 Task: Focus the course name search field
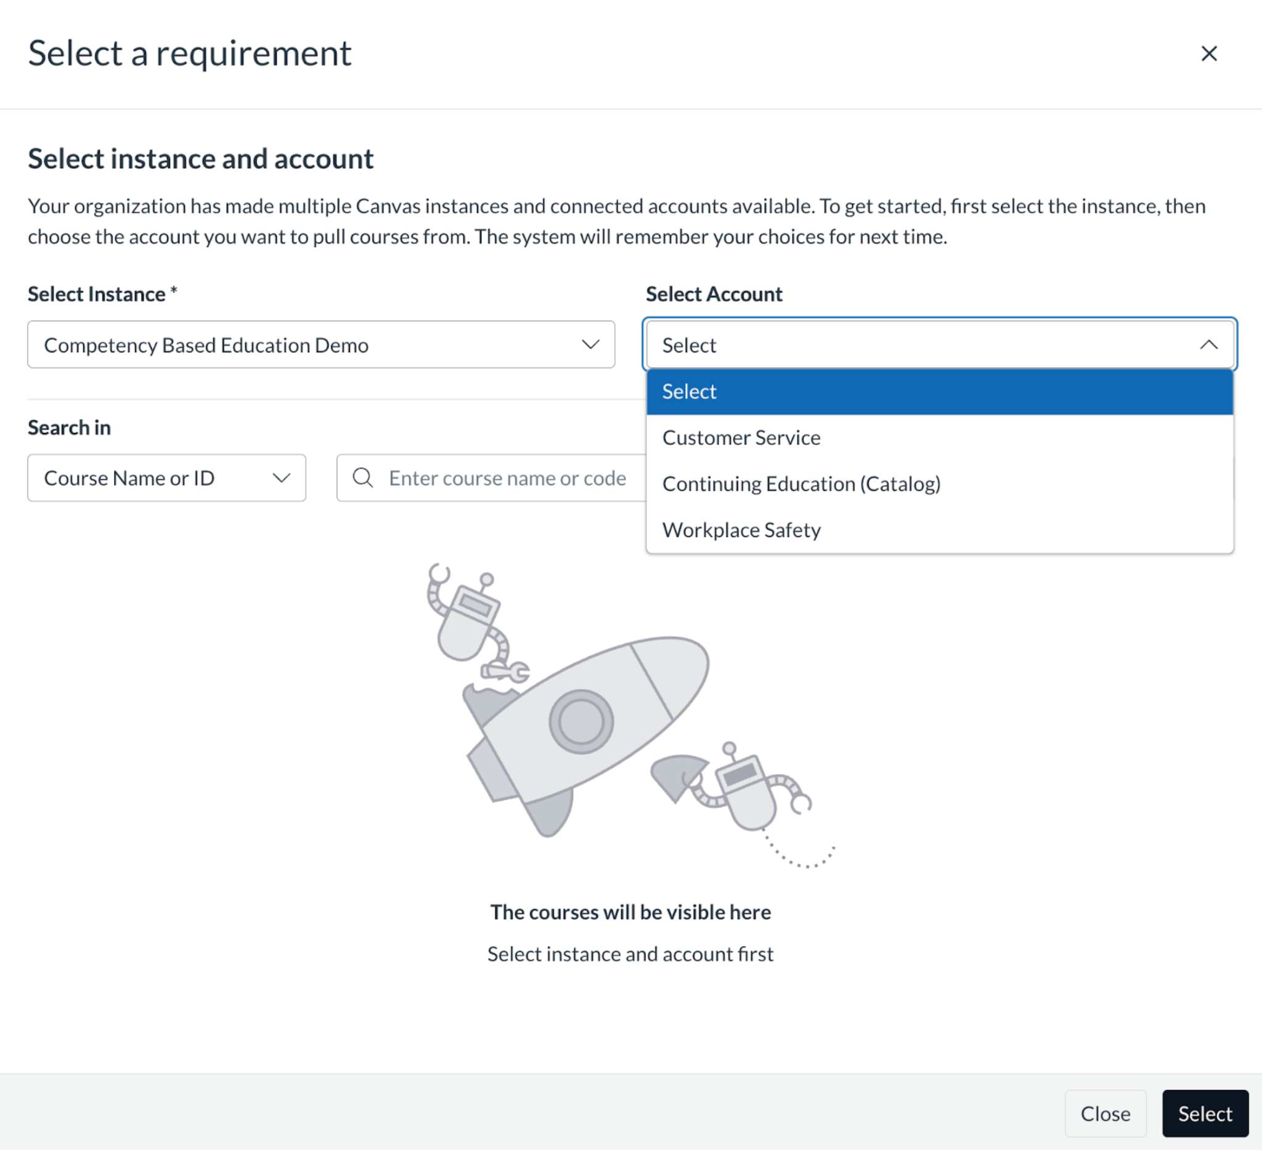[507, 478]
